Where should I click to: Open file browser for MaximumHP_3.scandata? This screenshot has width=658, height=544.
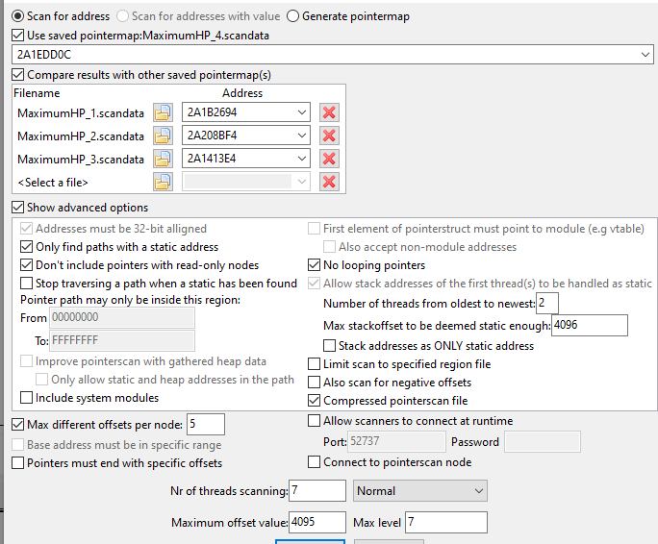pos(163,159)
